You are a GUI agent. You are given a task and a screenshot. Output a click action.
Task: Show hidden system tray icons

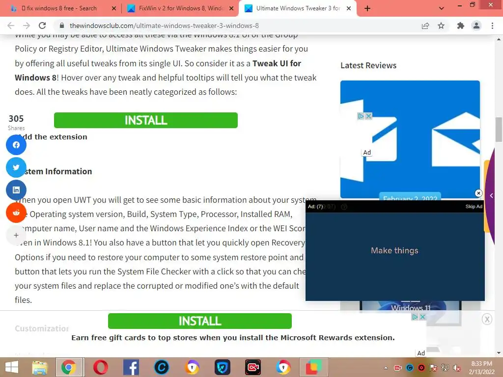pos(386,368)
